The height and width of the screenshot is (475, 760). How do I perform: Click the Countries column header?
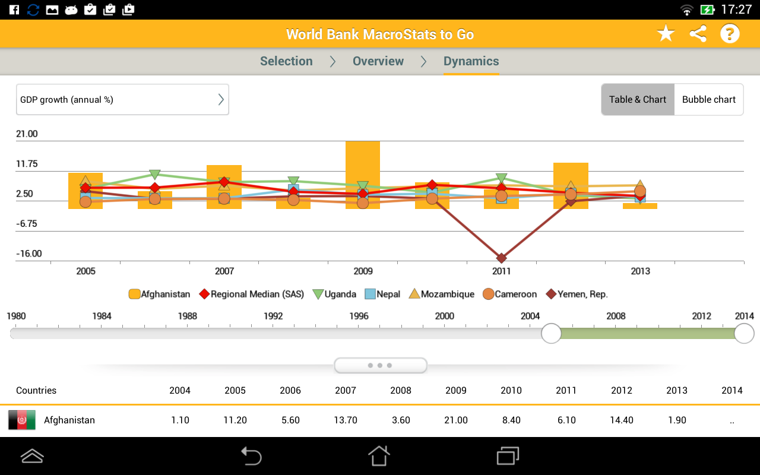(x=36, y=390)
